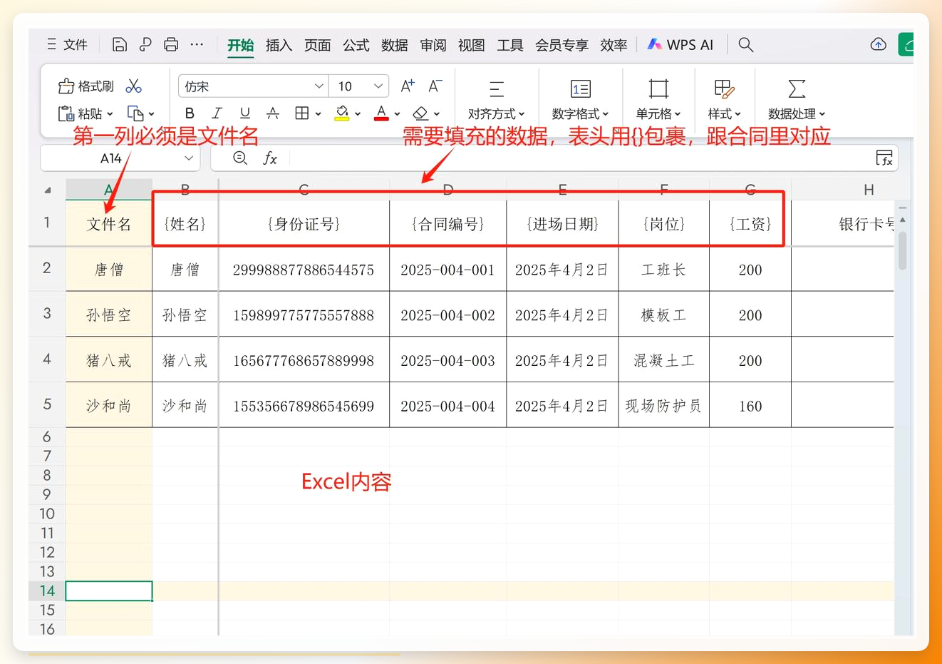
Task: Open the 文件 hamburger menu
Action: coord(66,45)
